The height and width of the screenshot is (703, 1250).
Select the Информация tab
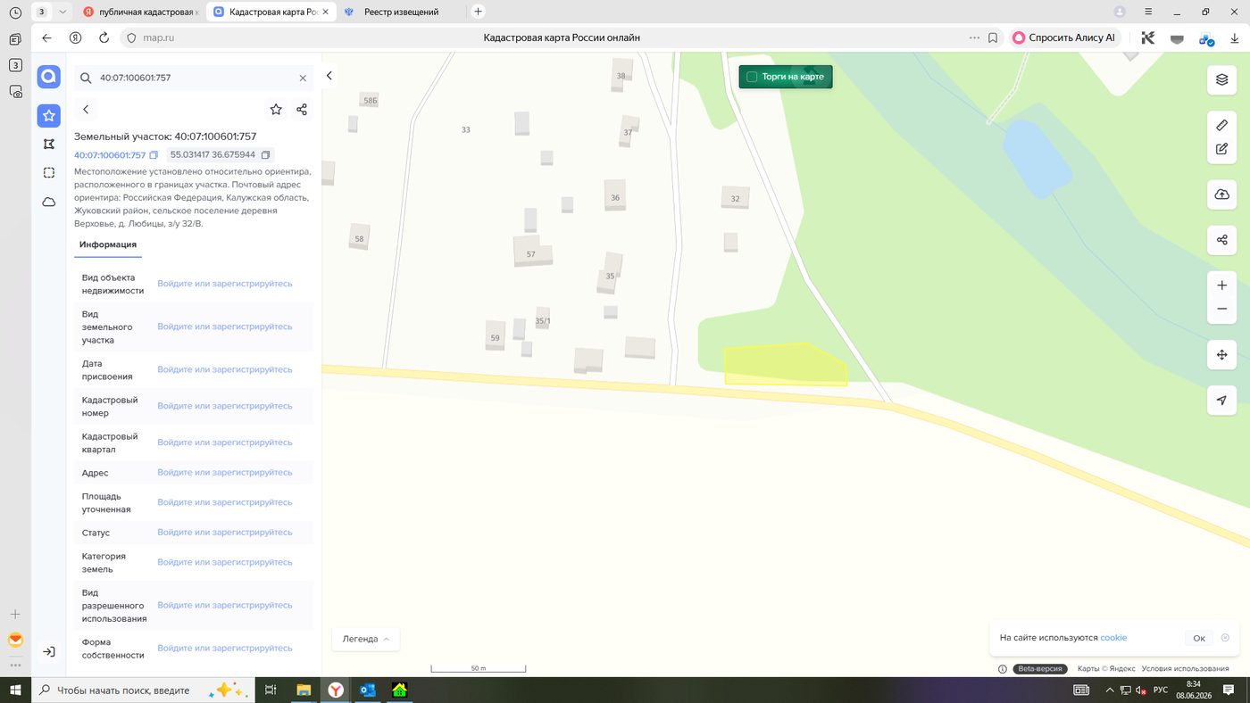coord(108,244)
